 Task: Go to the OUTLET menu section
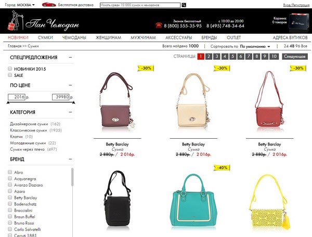coord(233,37)
